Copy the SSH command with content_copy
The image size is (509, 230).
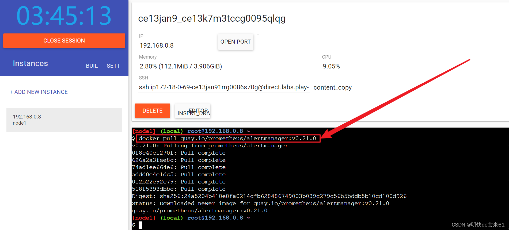(x=333, y=87)
